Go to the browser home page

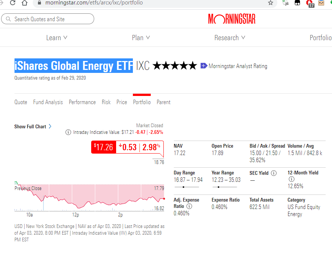click(25, 3)
